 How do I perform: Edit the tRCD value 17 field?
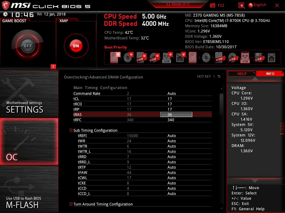coord(169,104)
